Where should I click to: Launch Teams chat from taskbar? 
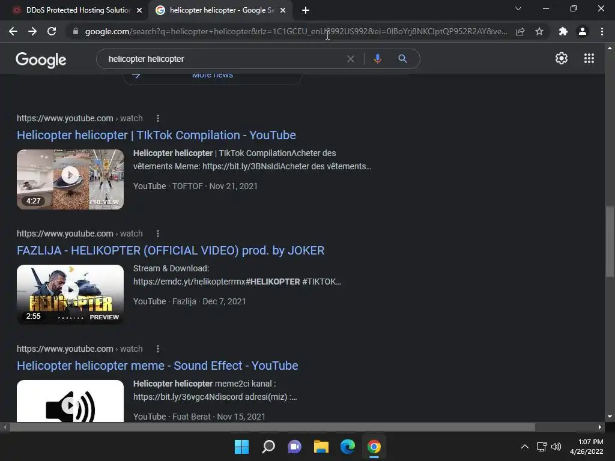[x=294, y=447]
